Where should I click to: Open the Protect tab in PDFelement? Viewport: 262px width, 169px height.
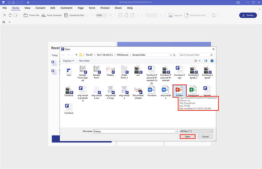click(105, 8)
